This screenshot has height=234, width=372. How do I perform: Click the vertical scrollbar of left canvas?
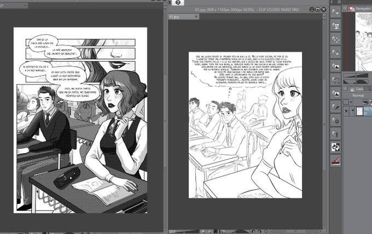point(165,120)
